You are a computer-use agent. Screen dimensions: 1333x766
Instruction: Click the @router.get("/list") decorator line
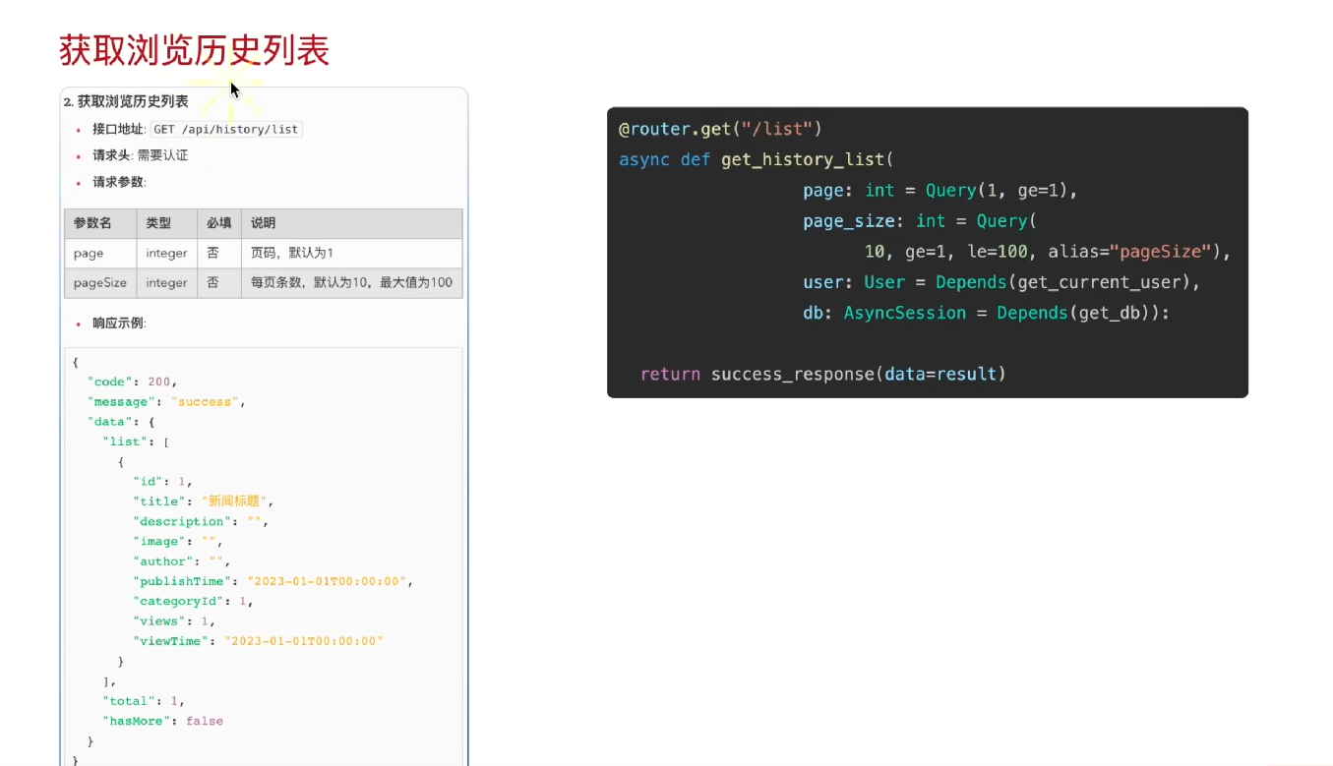pyautogui.click(x=720, y=129)
